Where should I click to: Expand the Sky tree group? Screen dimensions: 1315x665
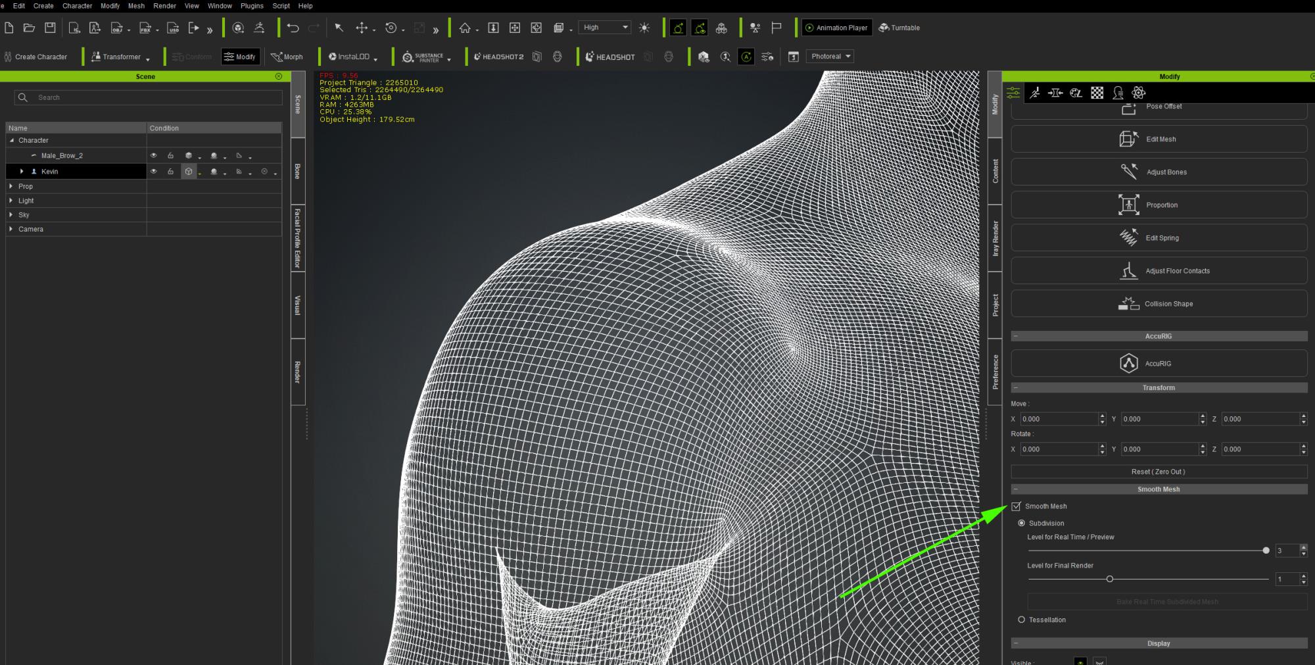[x=11, y=215]
